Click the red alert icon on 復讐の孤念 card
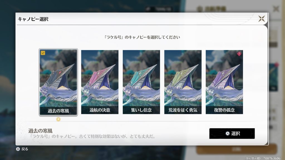This screenshot has width=285, height=160. [x=239, y=54]
